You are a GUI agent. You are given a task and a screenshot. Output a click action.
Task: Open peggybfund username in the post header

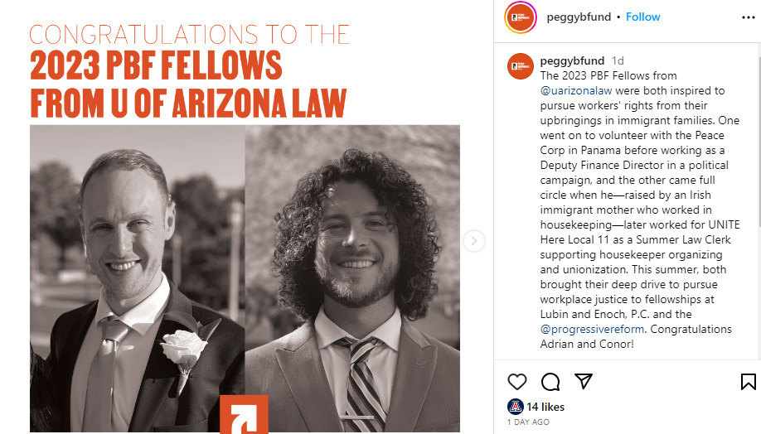[577, 17]
